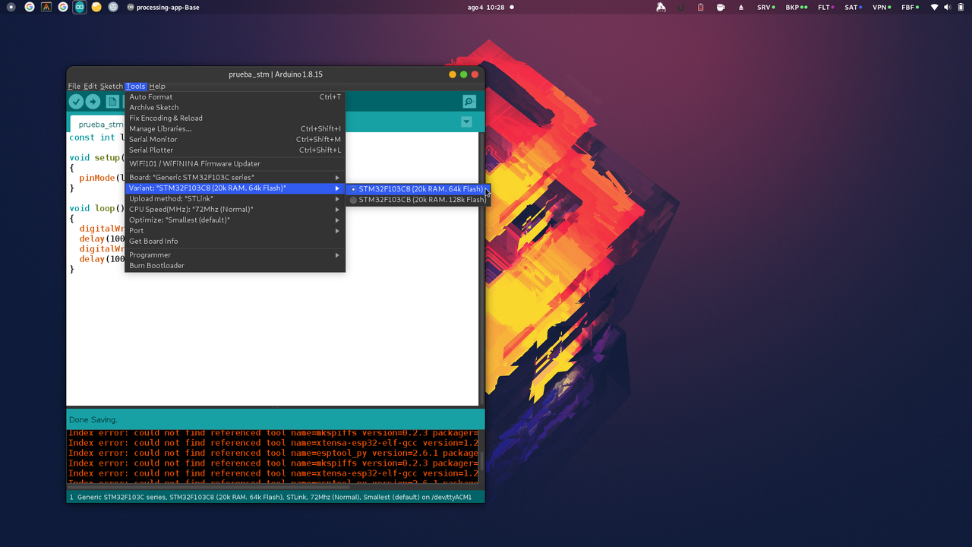Click the BKP status indicator

797,7
